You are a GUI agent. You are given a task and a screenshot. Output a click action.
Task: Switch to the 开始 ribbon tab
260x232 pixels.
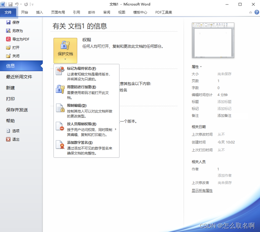(x=24, y=12)
